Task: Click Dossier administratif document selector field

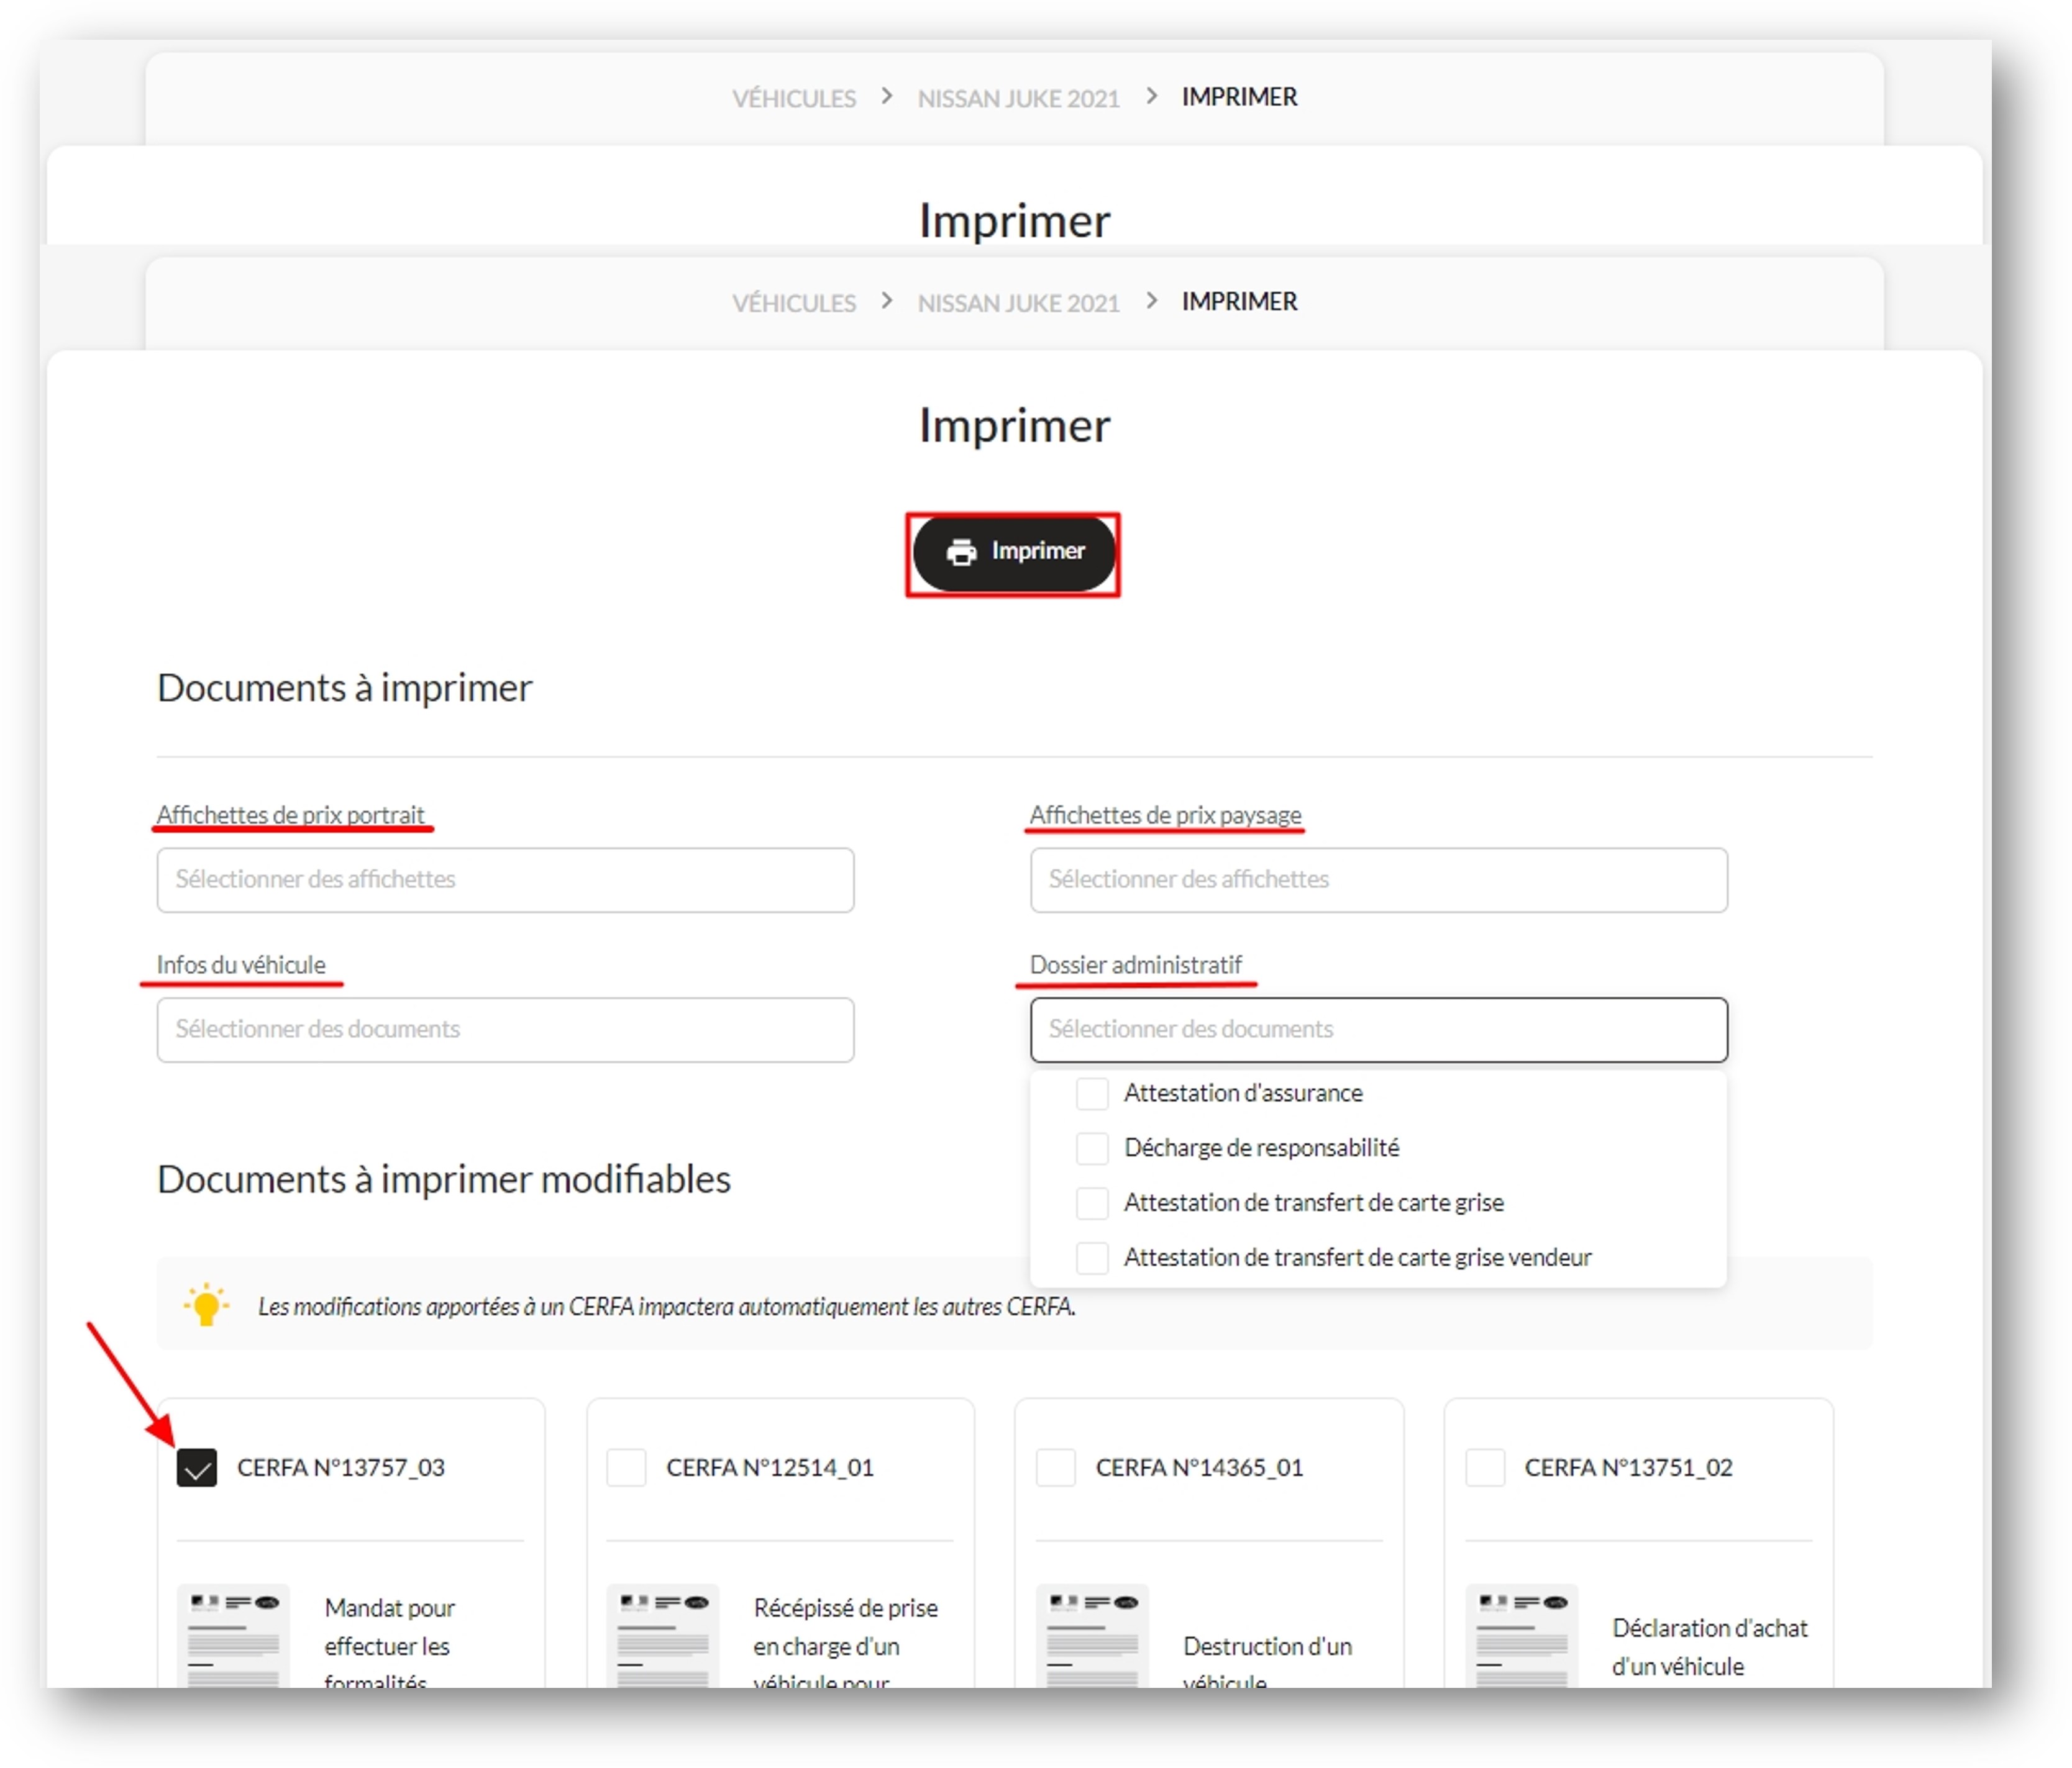Action: [x=1378, y=1030]
